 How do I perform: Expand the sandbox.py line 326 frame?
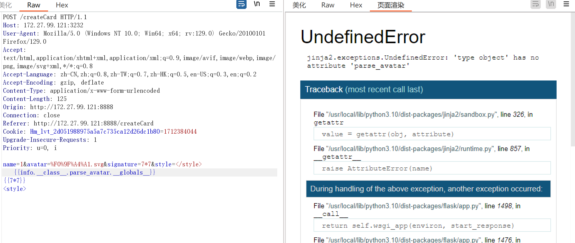coord(423,118)
